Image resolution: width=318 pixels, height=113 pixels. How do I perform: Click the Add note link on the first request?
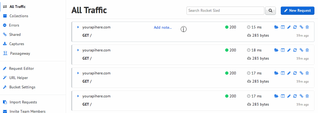point(163,27)
